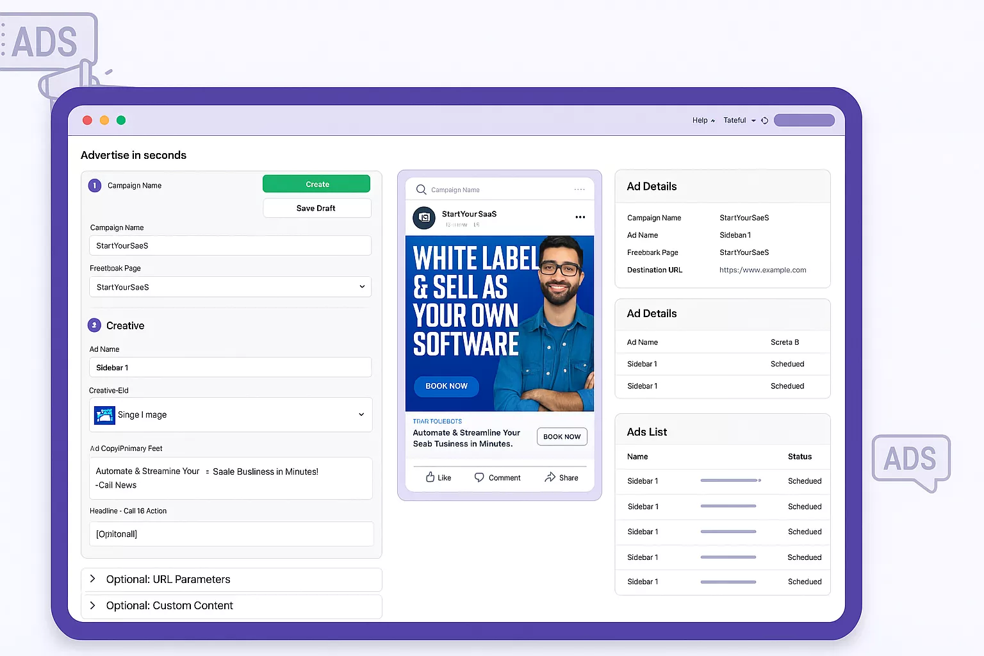Click the Campaign Name input field
The height and width of the screenshot is (656, 984).
[230, 245]
